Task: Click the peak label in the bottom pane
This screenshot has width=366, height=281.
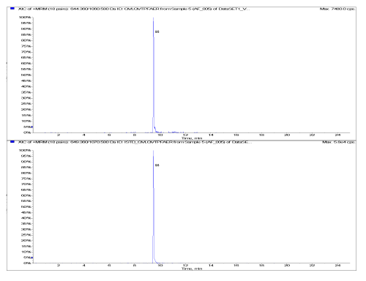Action: point(157,165)
